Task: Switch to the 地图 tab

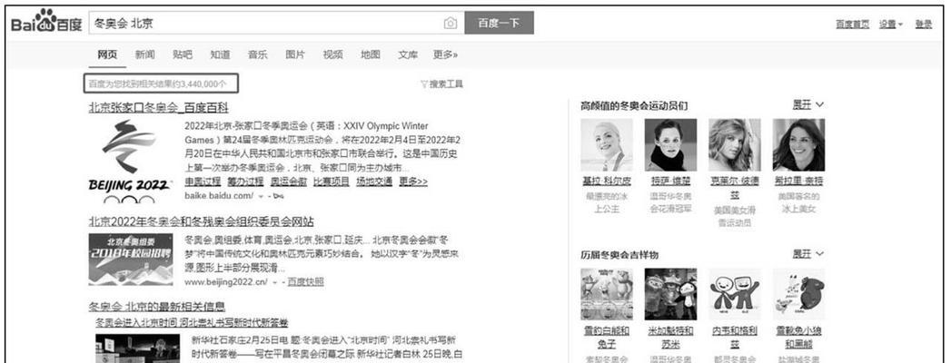Action: click(371, 54)
